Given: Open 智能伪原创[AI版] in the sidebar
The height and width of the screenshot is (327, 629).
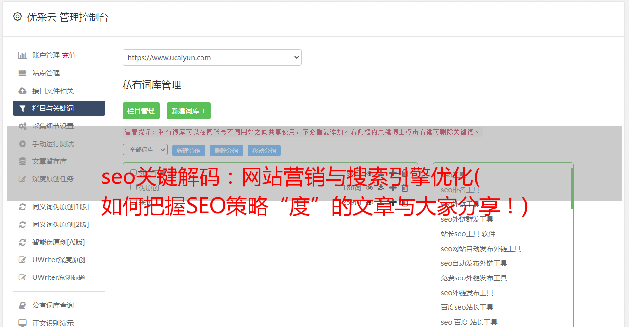Looking at the screenshot, I should point(59,242).
